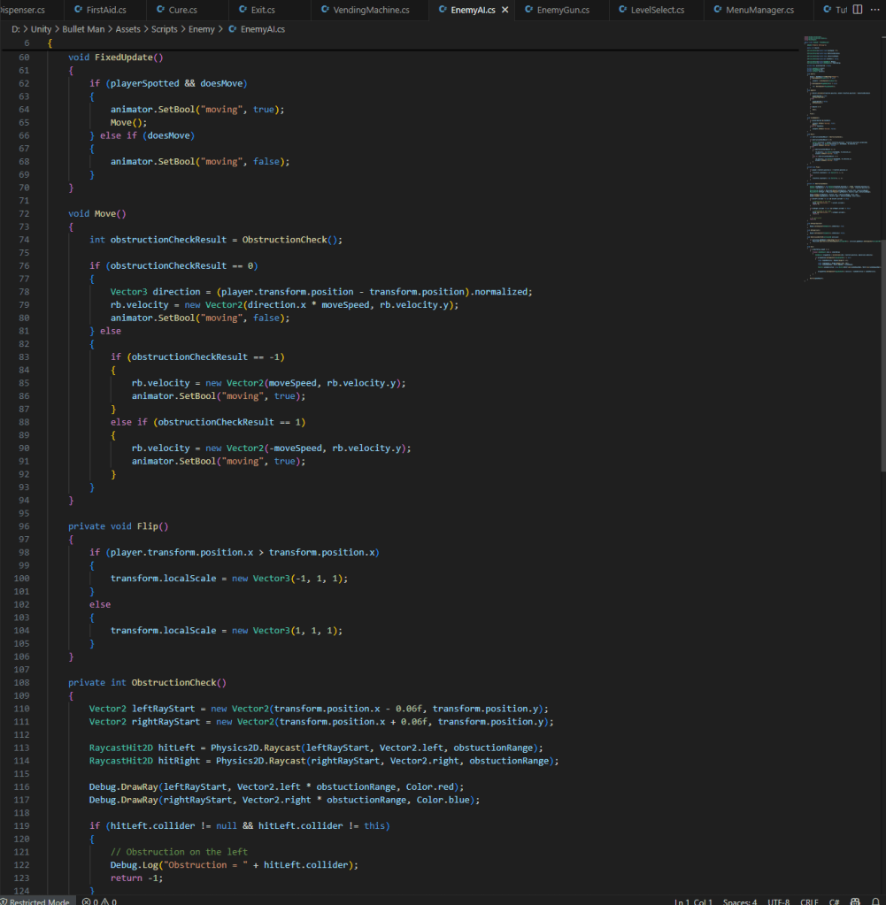Click the C# file icon on EnemyGun.cs tab
Viewport: 886px width, 905px height.
click(528, 11)
